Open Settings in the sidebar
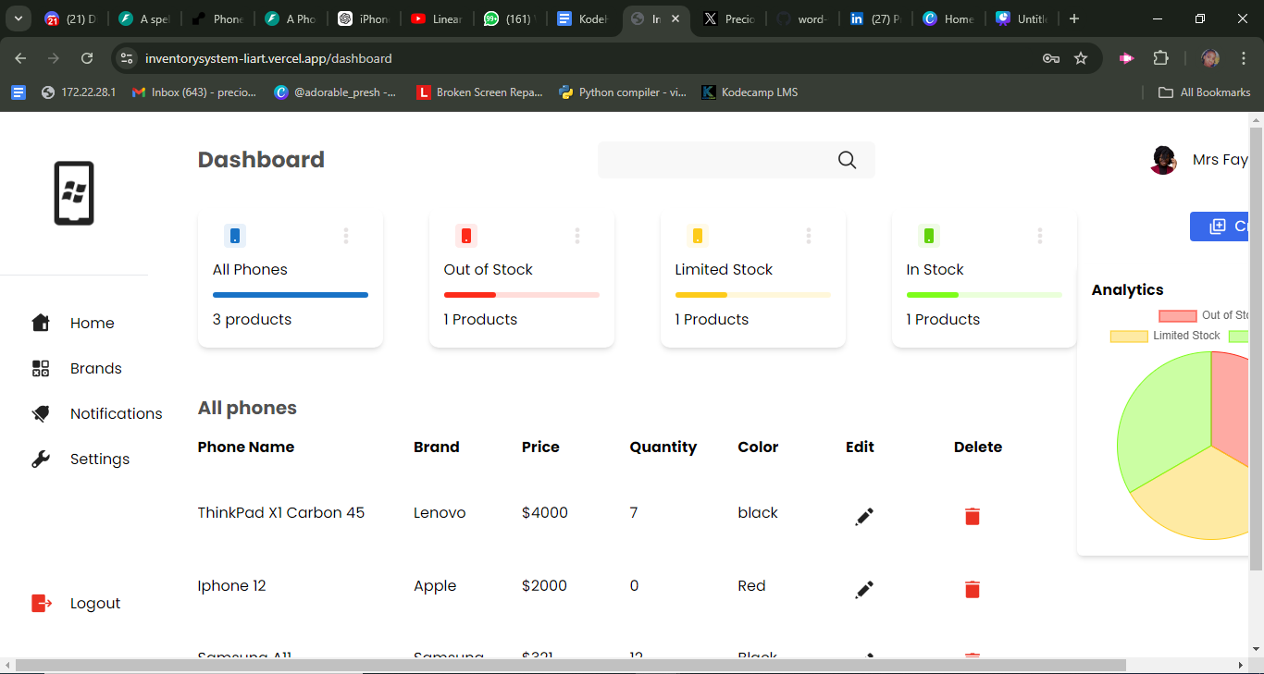This screenshot has height=674, width=1264. 99,459
